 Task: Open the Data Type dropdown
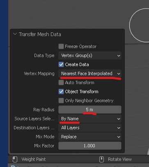tap(90, 55)
